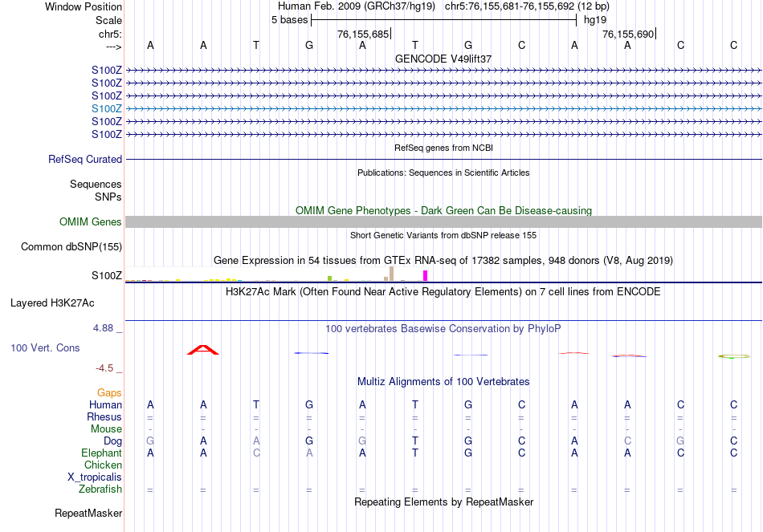763x532 pixels.
Task: Click the faded C in the Elephant row
Action: 256,453
